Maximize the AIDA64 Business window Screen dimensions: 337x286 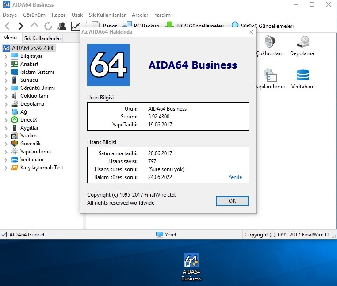click(x=312, y=4)
